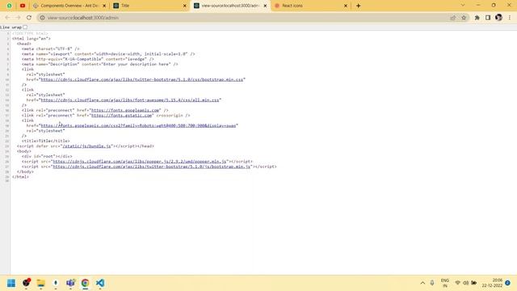Image resolution: width=517 pixels, height=291 pixels.
Task: Open Google Chrome from the taskbar
Action: click(x=85, y=283)
